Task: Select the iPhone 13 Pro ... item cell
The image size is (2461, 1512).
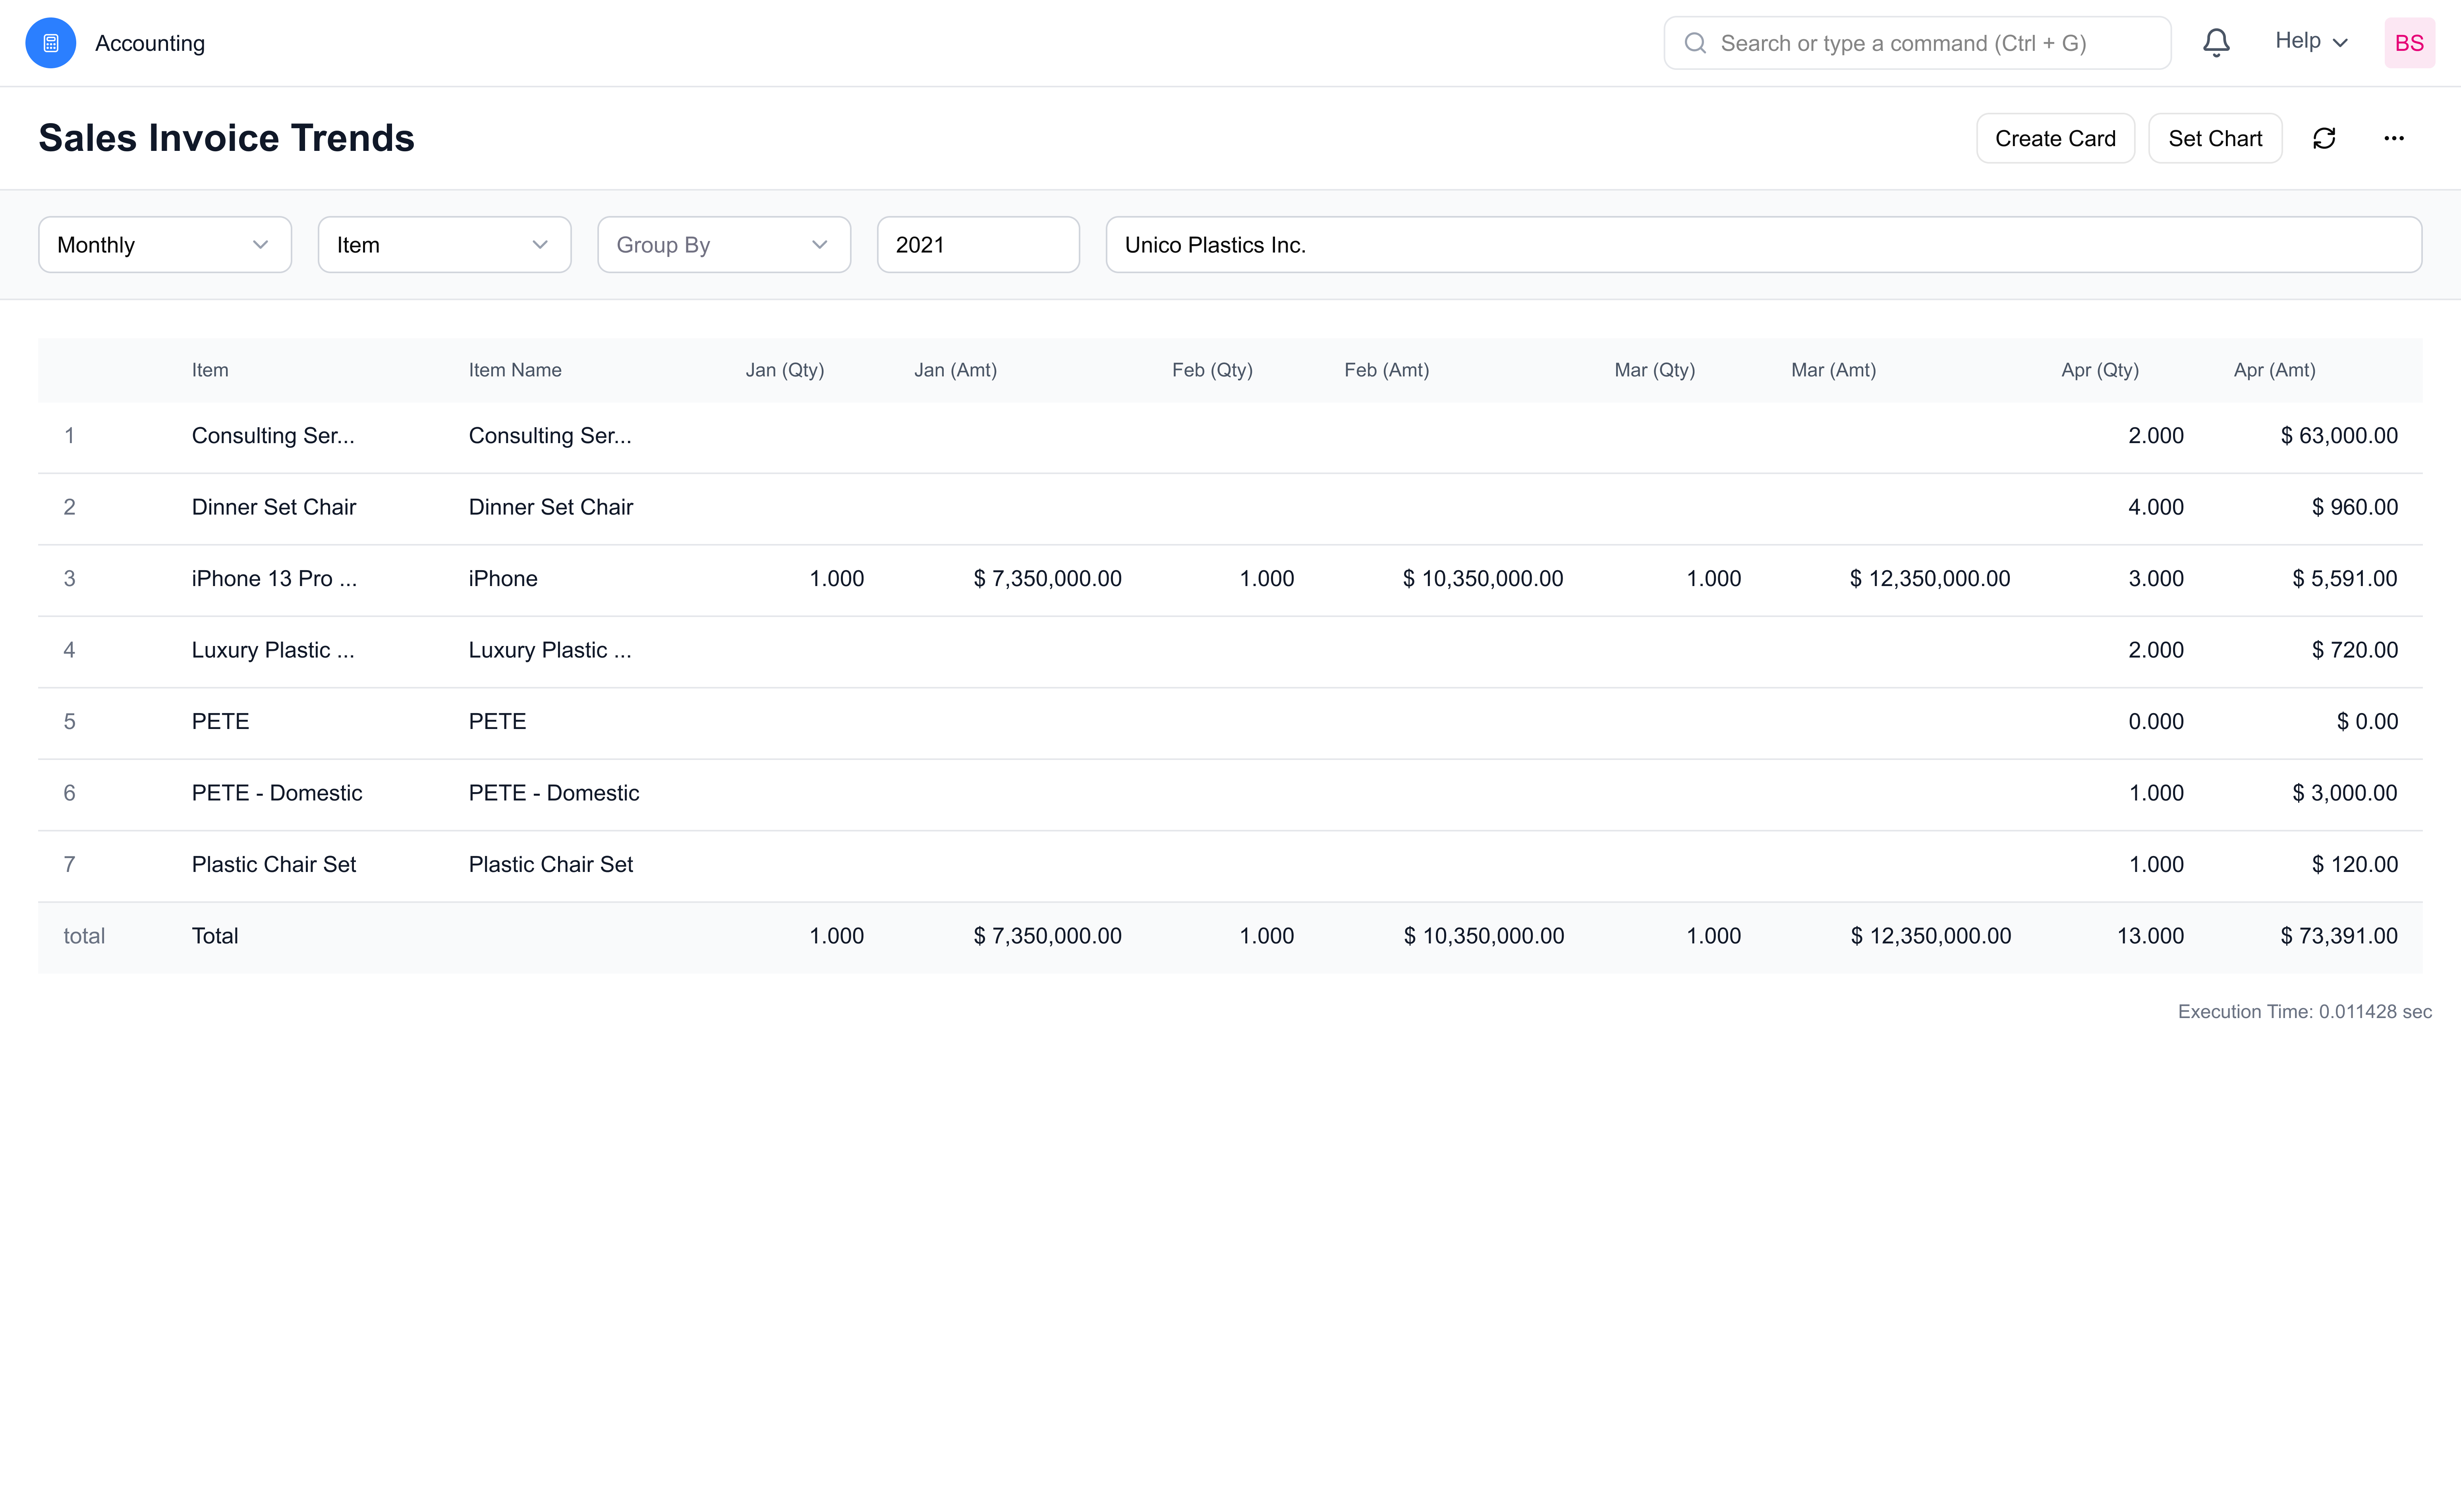Action: 274,579
